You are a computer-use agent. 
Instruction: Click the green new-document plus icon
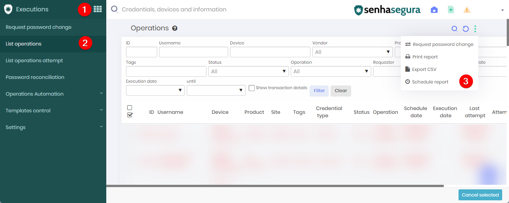(x=451, y=10)
